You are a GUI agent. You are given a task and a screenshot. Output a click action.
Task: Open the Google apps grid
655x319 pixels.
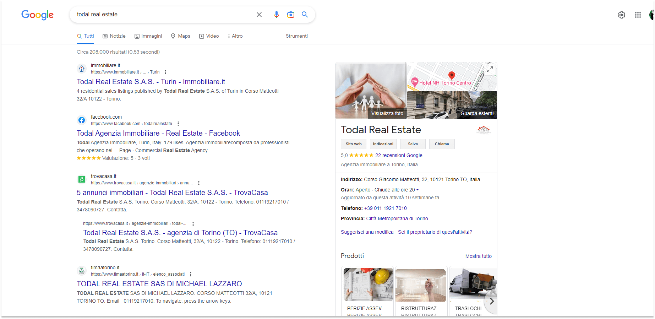click(x=638, y=15)
